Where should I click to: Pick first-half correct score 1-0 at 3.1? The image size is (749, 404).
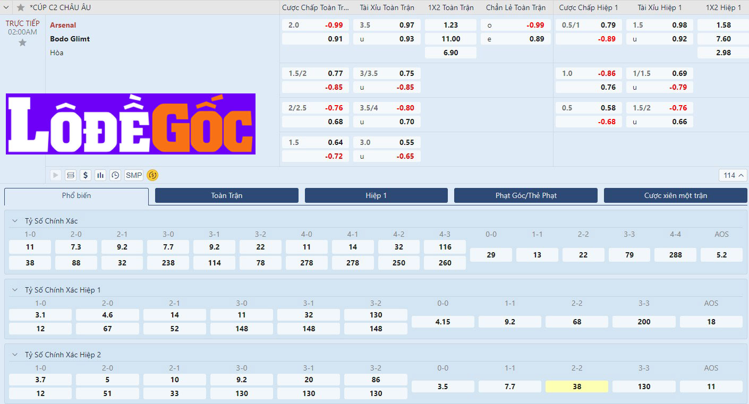point(40,315)
